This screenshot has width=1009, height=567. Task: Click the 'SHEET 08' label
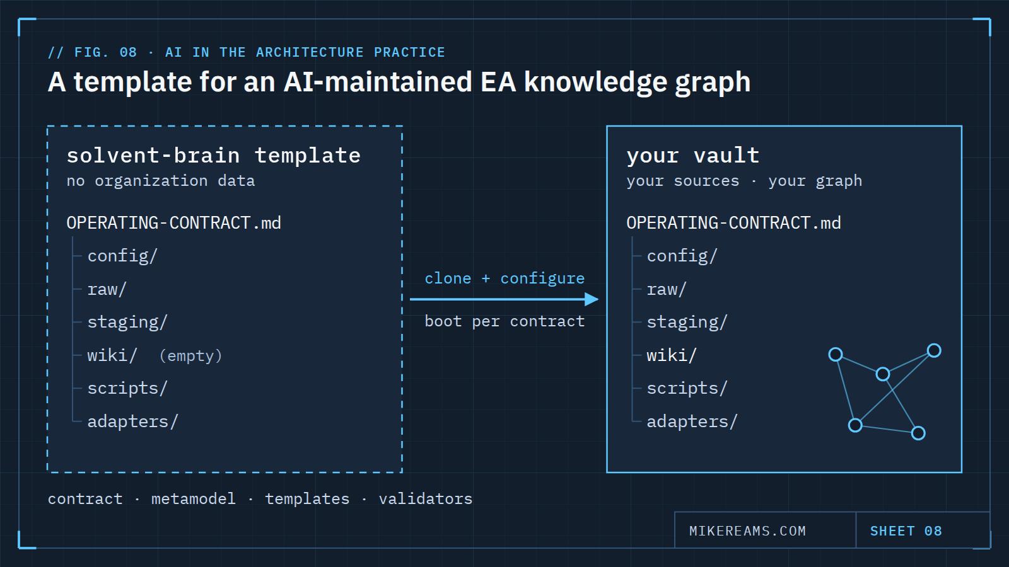pyautogui.click(x=906, y=531)
